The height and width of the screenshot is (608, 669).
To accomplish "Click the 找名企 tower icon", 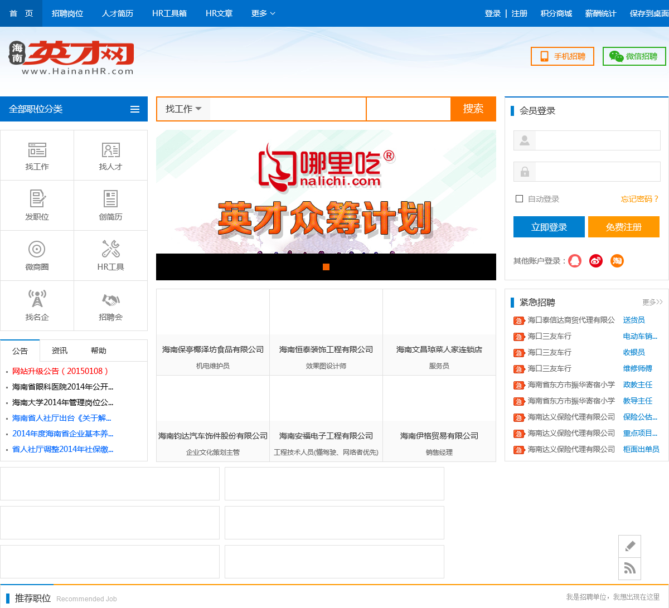I will point(37,299).
